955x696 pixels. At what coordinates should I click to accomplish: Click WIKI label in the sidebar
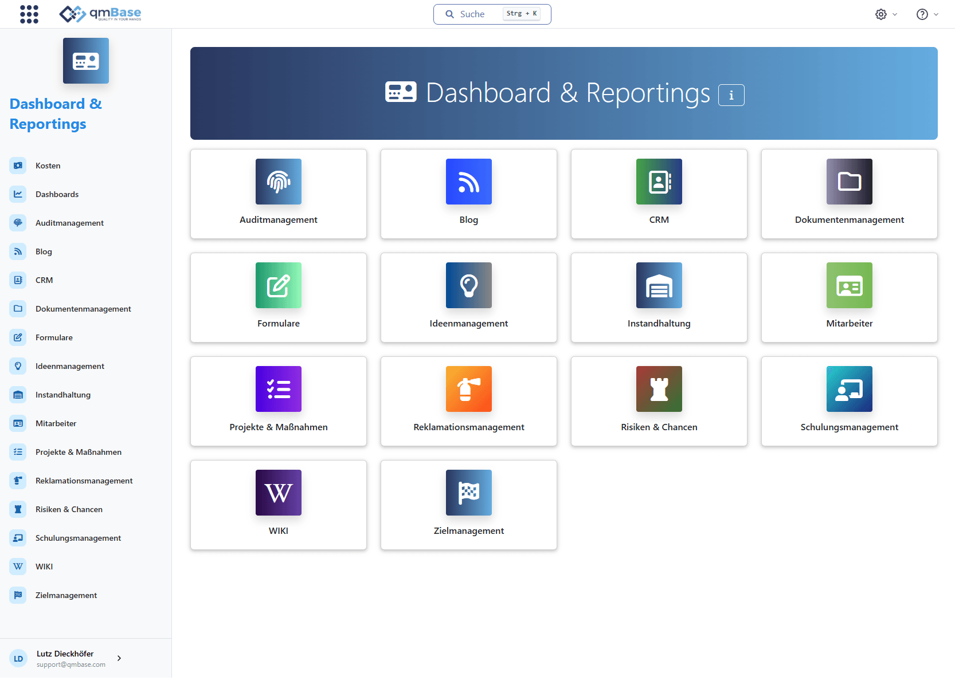44,567
